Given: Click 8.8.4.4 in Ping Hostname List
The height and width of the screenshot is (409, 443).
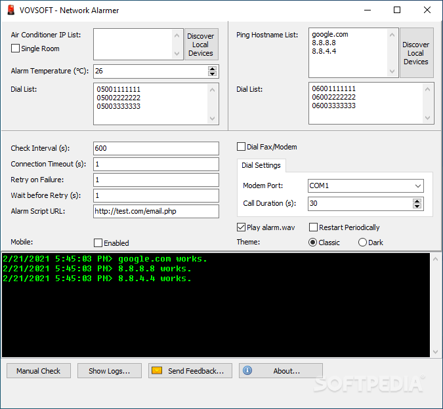Looking at the screenshot, I should point(324,51).
